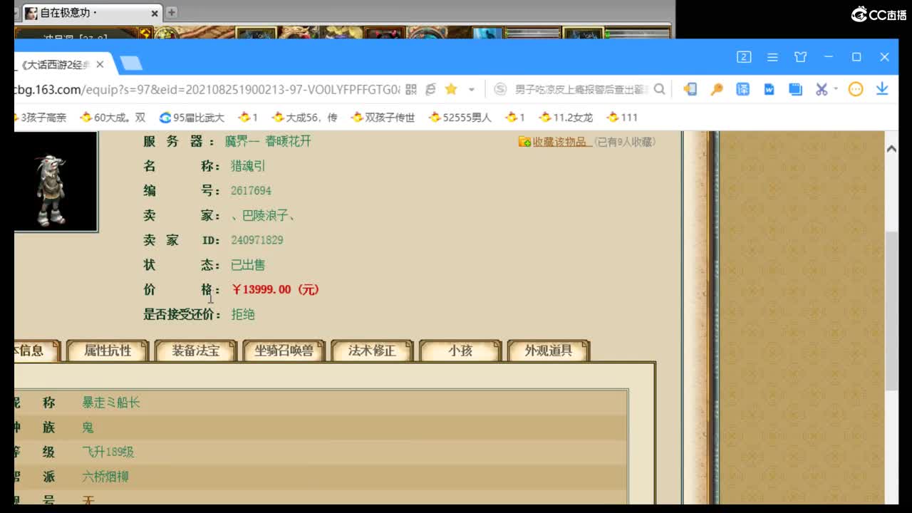
Task: Switch to the 坐骑召唤兽 tab
Action: click(x=284, y=351)
